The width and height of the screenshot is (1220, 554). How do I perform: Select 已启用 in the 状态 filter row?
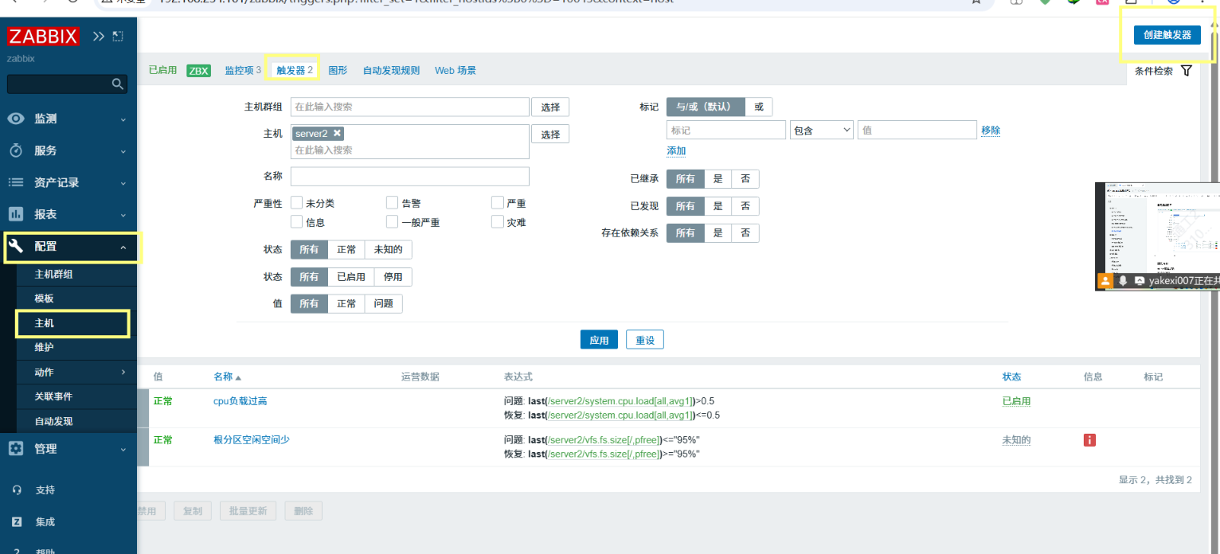(350, 277)
